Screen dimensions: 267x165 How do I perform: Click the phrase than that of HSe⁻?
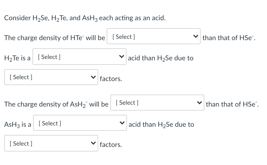[229, 38]
